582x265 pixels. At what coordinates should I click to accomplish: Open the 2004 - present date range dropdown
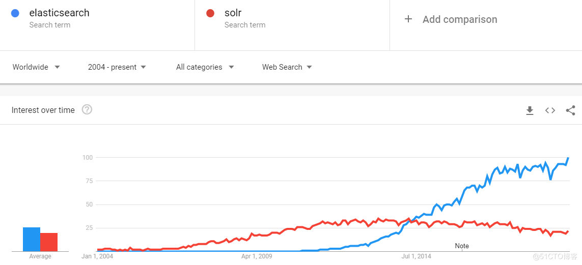(x=117, y=67)
